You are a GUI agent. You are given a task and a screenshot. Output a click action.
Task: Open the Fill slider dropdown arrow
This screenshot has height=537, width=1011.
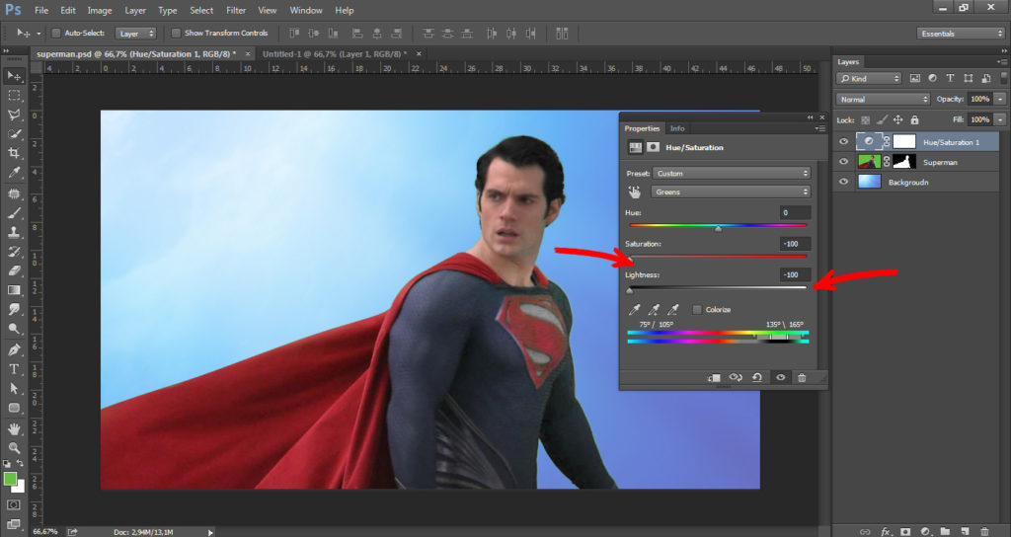point(999,119)
